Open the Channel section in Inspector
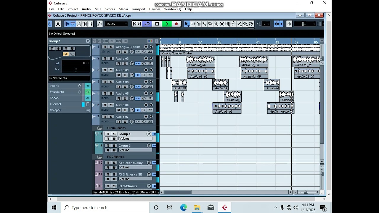379x213 pixels. (x=55, y=104)
